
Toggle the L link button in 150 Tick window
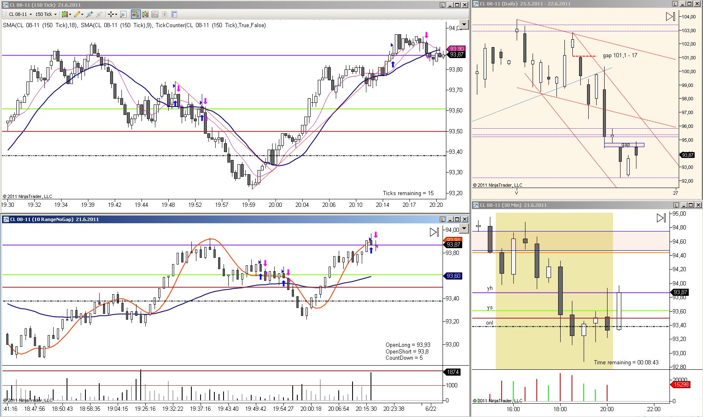click(x=443, y=5)
